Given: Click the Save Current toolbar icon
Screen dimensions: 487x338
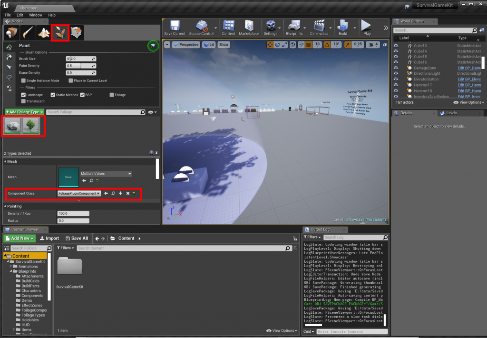Looking at the screenshot, I should [175, 28].
